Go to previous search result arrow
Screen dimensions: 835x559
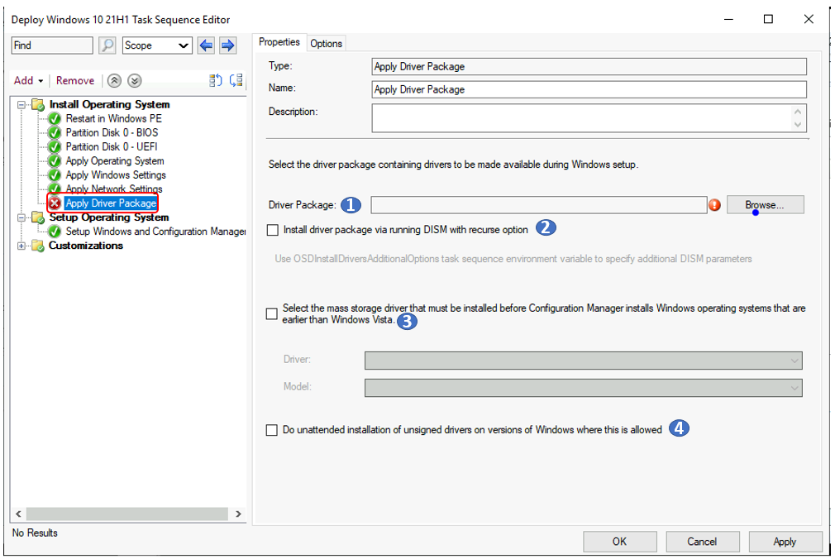[x=206, y=45]
